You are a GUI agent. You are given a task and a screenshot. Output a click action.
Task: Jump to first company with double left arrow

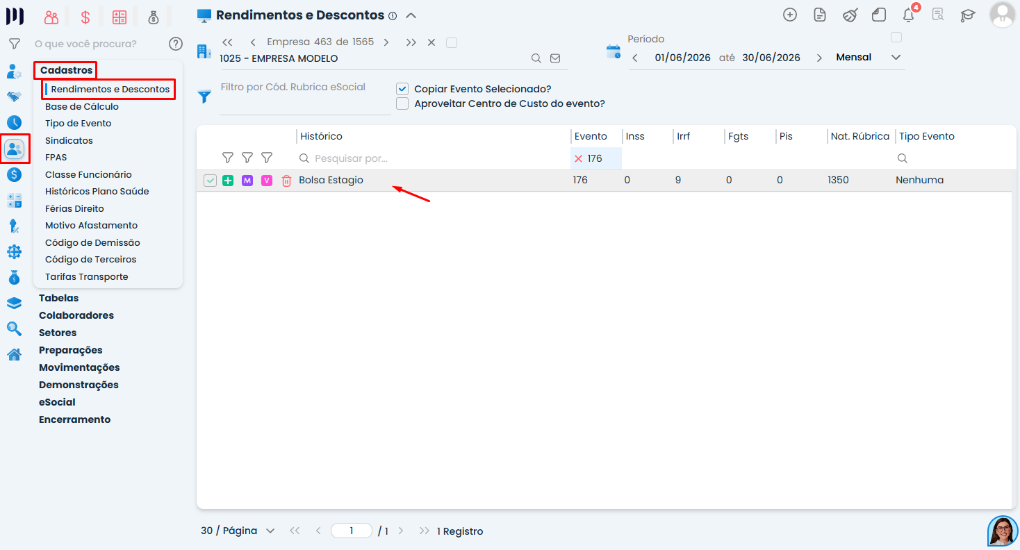tap(227, 42)
